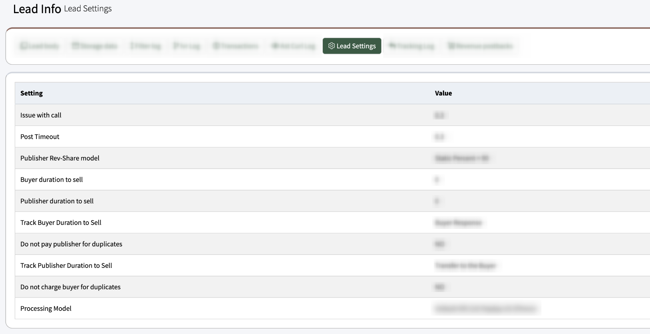Click Do not pay publisher for duplicates
Viewport: 650px width, 334px height.
click(71, 244)
